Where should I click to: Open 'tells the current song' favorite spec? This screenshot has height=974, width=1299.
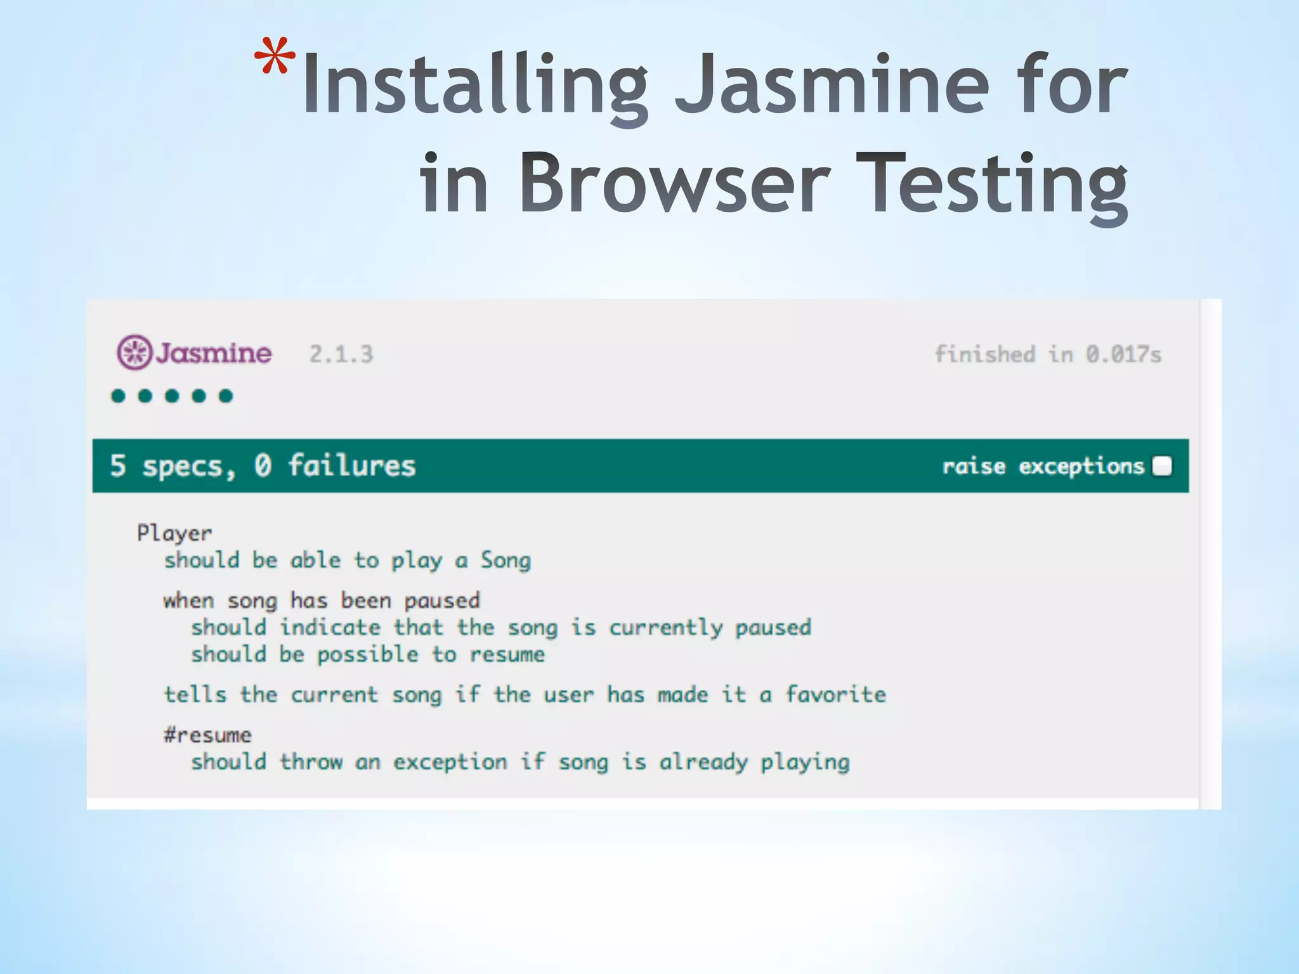(525, 695)
